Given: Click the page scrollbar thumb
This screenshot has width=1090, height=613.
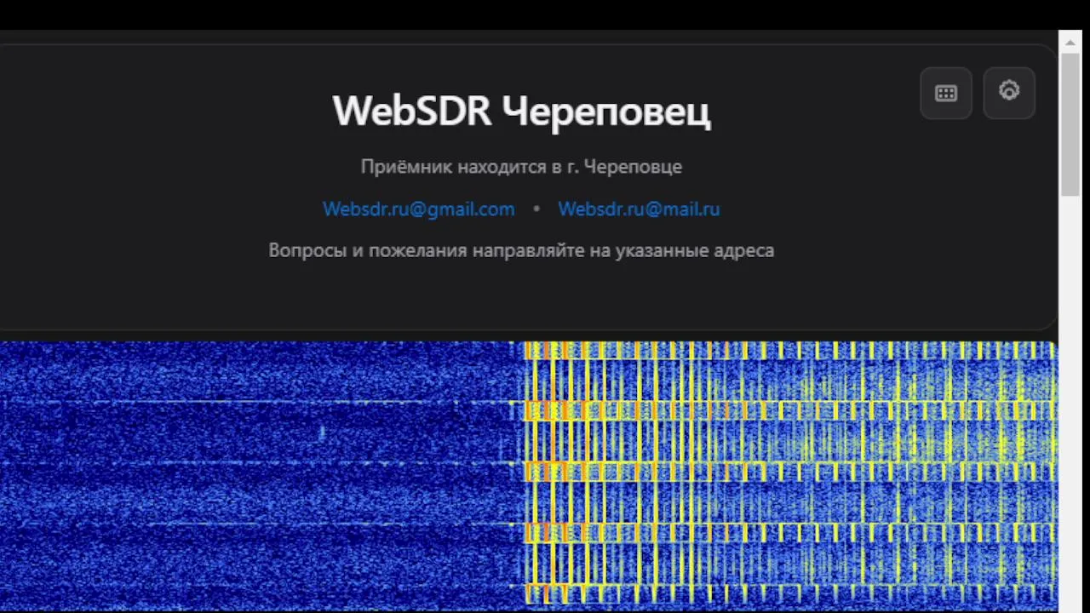Looking at the screenshot, I should (1070, 125).
